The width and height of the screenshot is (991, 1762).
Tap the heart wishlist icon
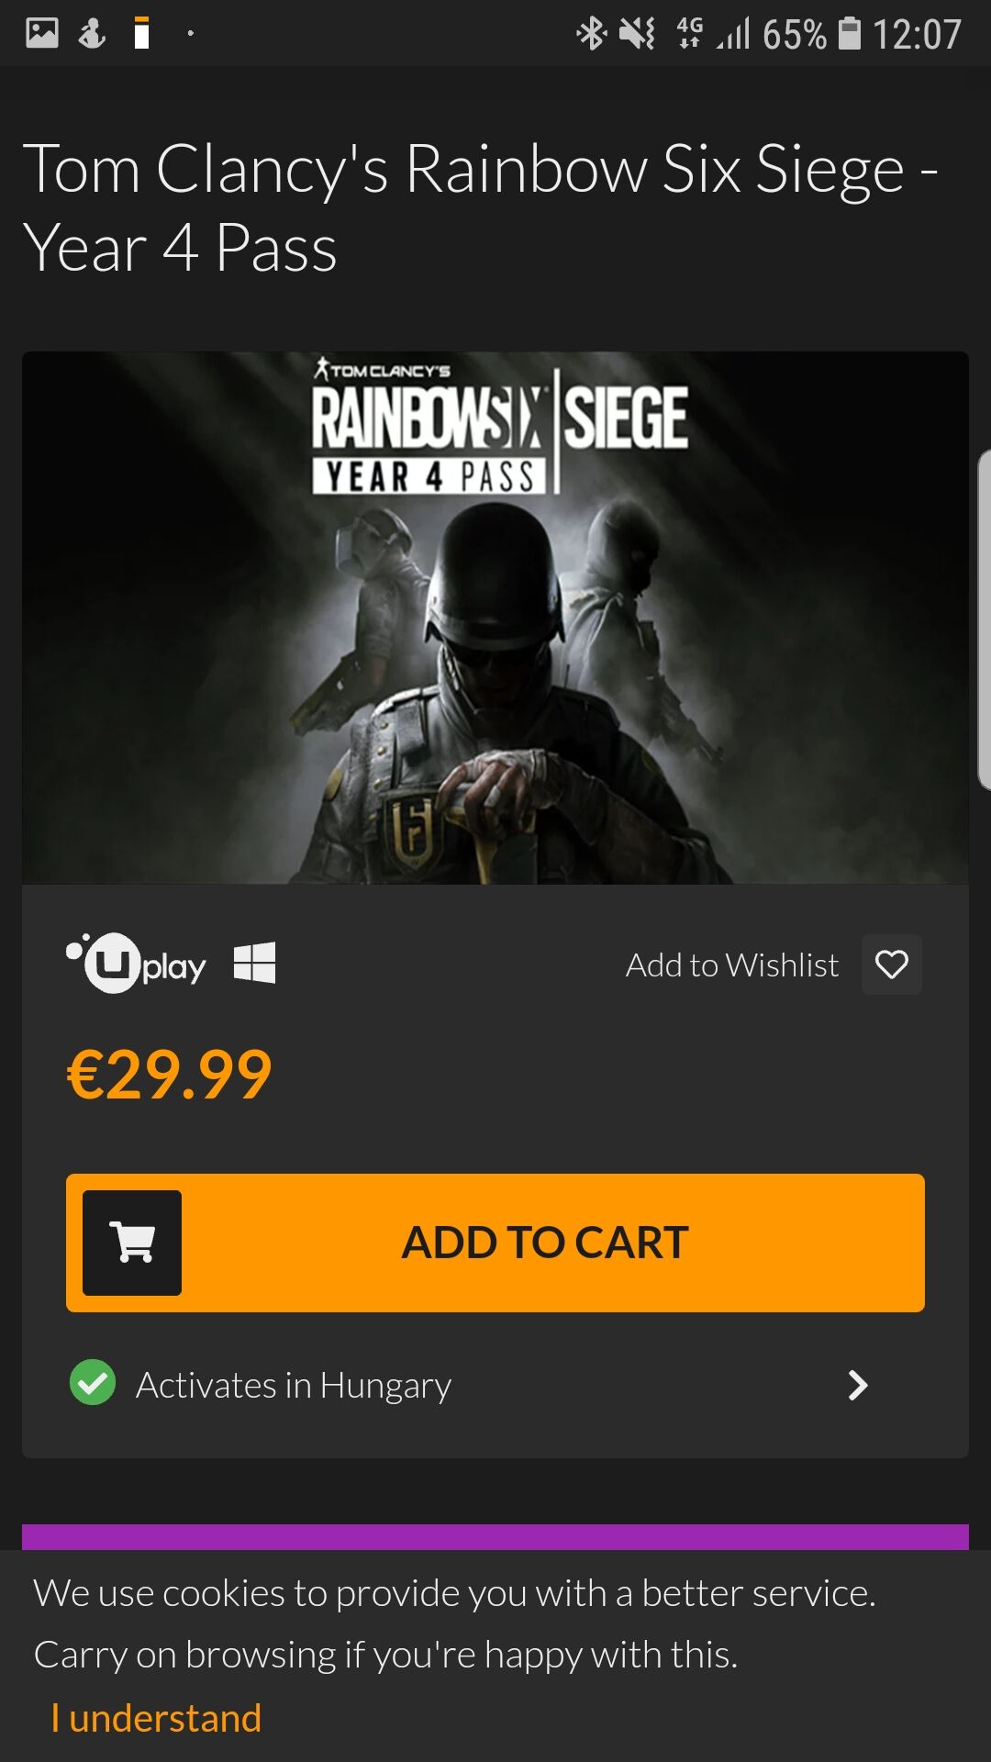891,965
